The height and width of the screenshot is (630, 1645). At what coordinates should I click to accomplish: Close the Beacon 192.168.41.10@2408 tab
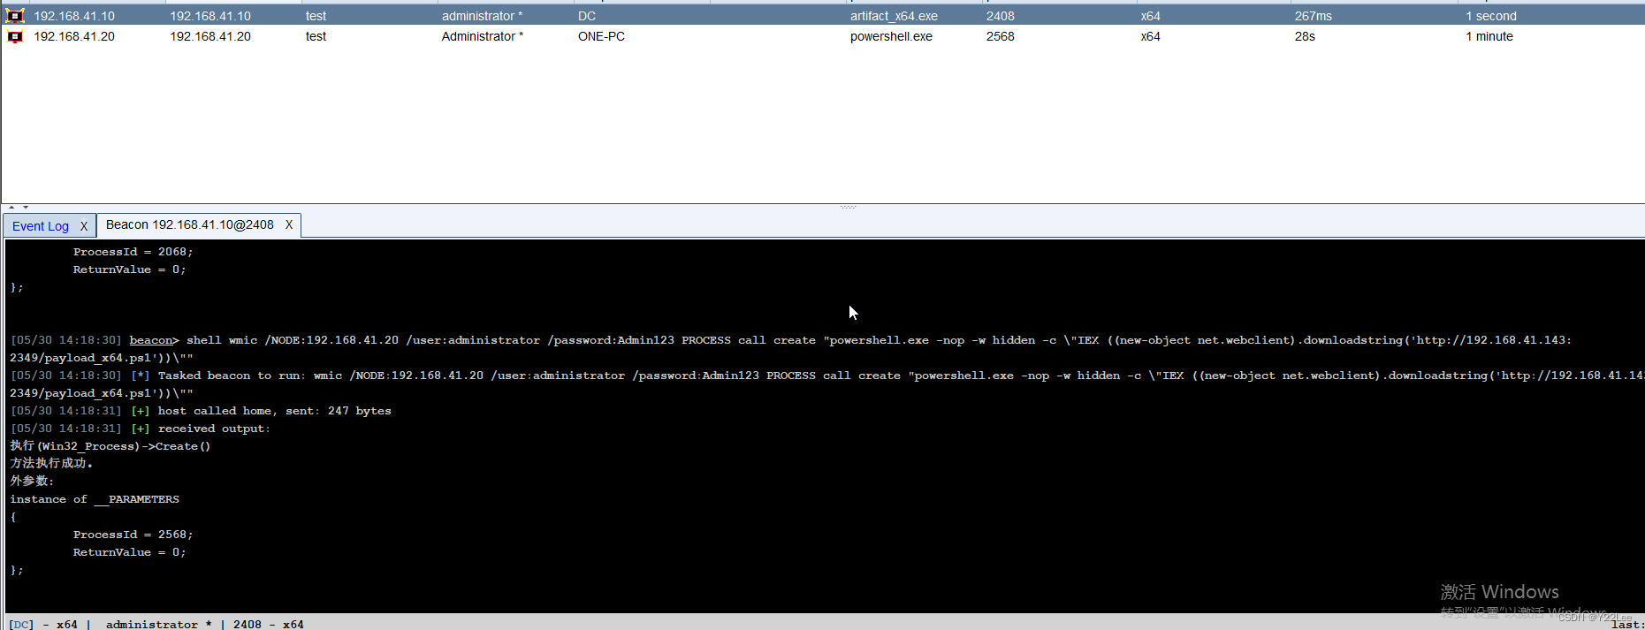tap(289, 225)
